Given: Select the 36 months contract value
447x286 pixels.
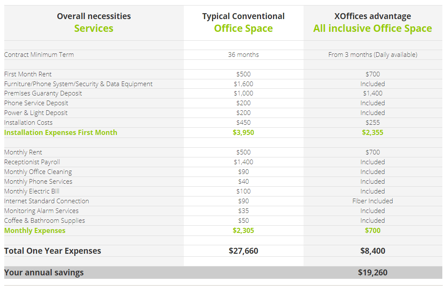Looking at the screenshot, I should pyautogui.click(x=243, y=54).
